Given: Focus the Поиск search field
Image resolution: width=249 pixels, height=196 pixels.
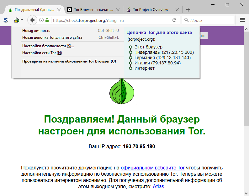Looking at the screenshot, I should coord(208,20).
